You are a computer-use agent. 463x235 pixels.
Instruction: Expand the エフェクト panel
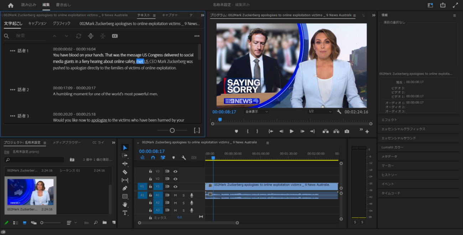point(389,120)
